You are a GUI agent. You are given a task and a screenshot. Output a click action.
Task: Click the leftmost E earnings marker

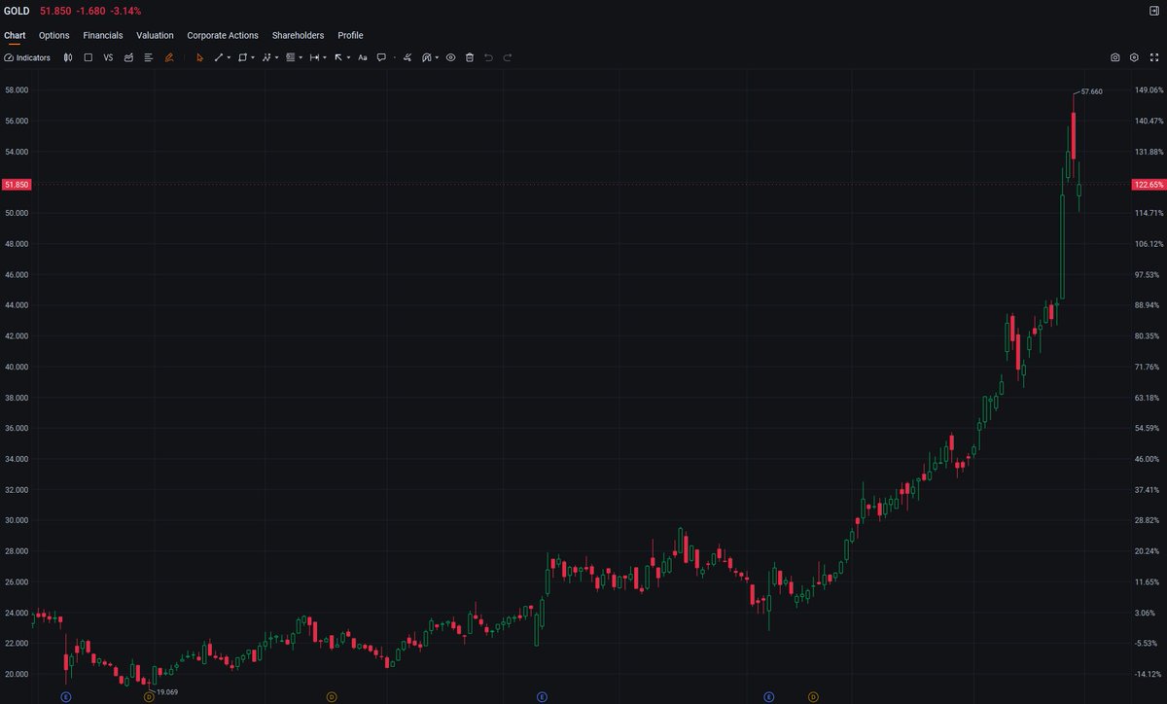pos(66,696)
